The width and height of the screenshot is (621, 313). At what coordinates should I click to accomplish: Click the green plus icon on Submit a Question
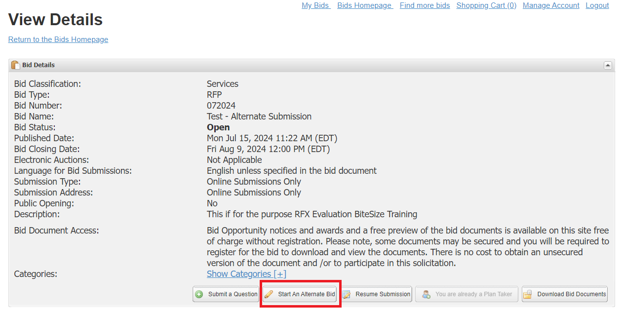click(199, 294)
